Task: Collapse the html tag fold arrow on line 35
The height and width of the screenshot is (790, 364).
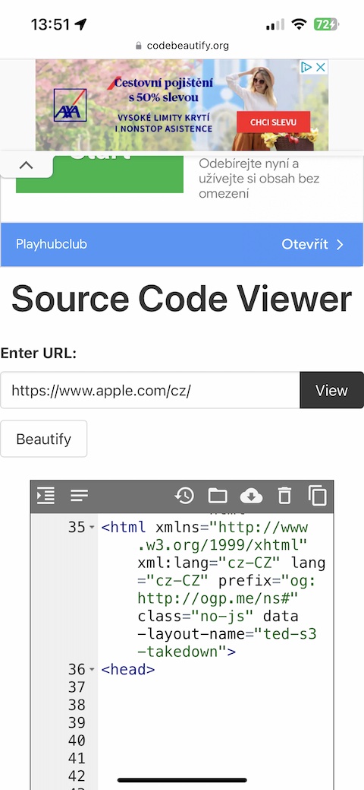Action: [x=92, y=528]
